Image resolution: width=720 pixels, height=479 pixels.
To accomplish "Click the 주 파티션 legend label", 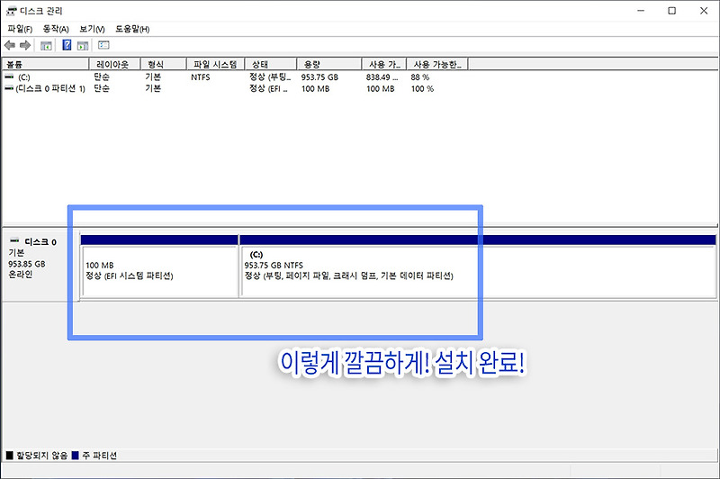I will [x=99, y=455].
